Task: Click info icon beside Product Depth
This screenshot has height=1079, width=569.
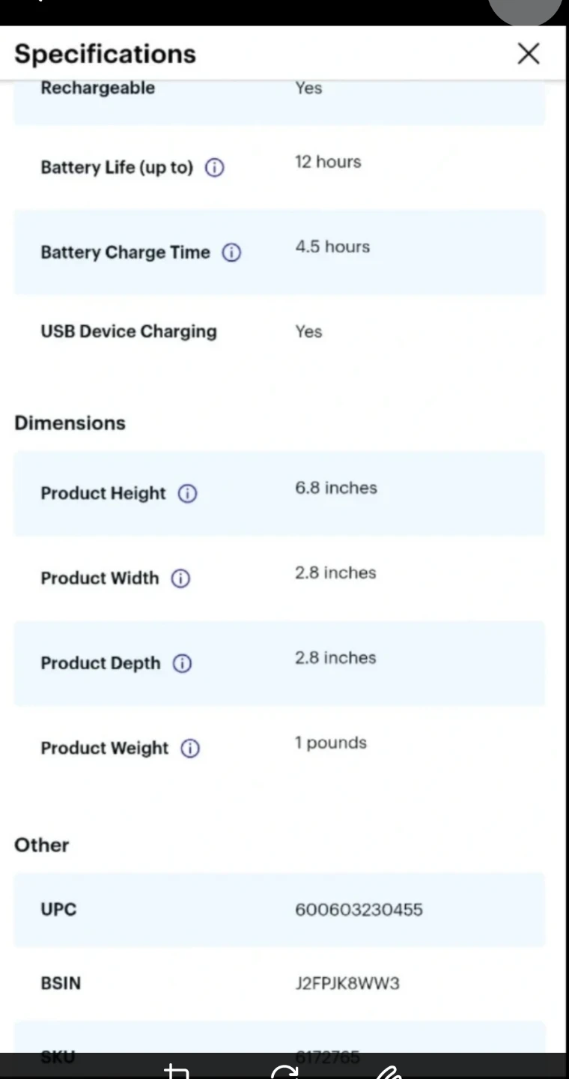Action: [182, 664]
